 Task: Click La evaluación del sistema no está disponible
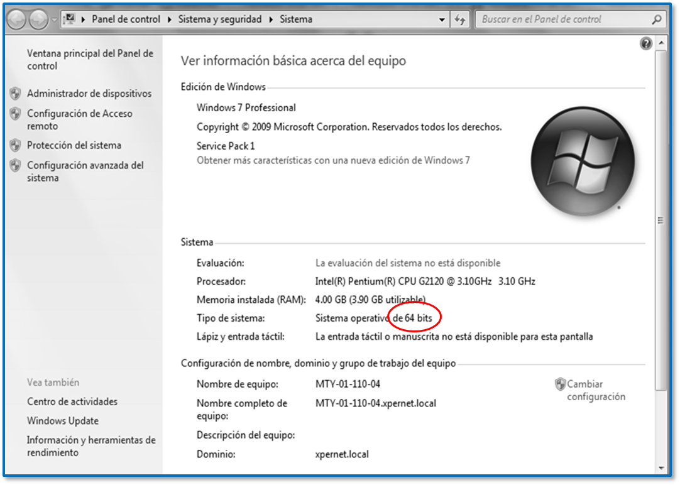[x=408, y=263]
